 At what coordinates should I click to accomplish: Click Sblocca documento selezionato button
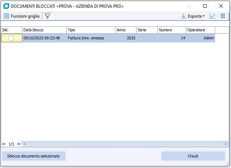pyautogui.click(x=34, y=156)
